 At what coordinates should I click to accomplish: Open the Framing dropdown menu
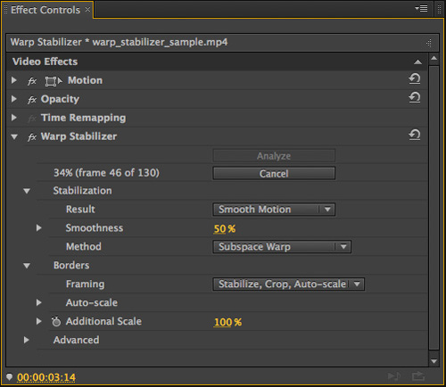point(289,284)
